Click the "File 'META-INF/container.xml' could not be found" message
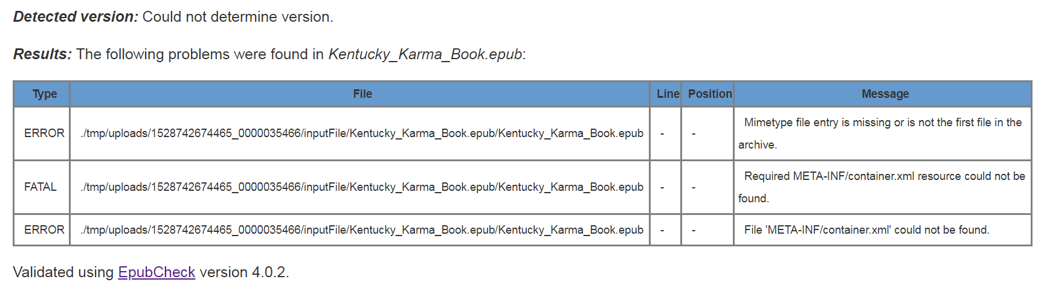 866,230
